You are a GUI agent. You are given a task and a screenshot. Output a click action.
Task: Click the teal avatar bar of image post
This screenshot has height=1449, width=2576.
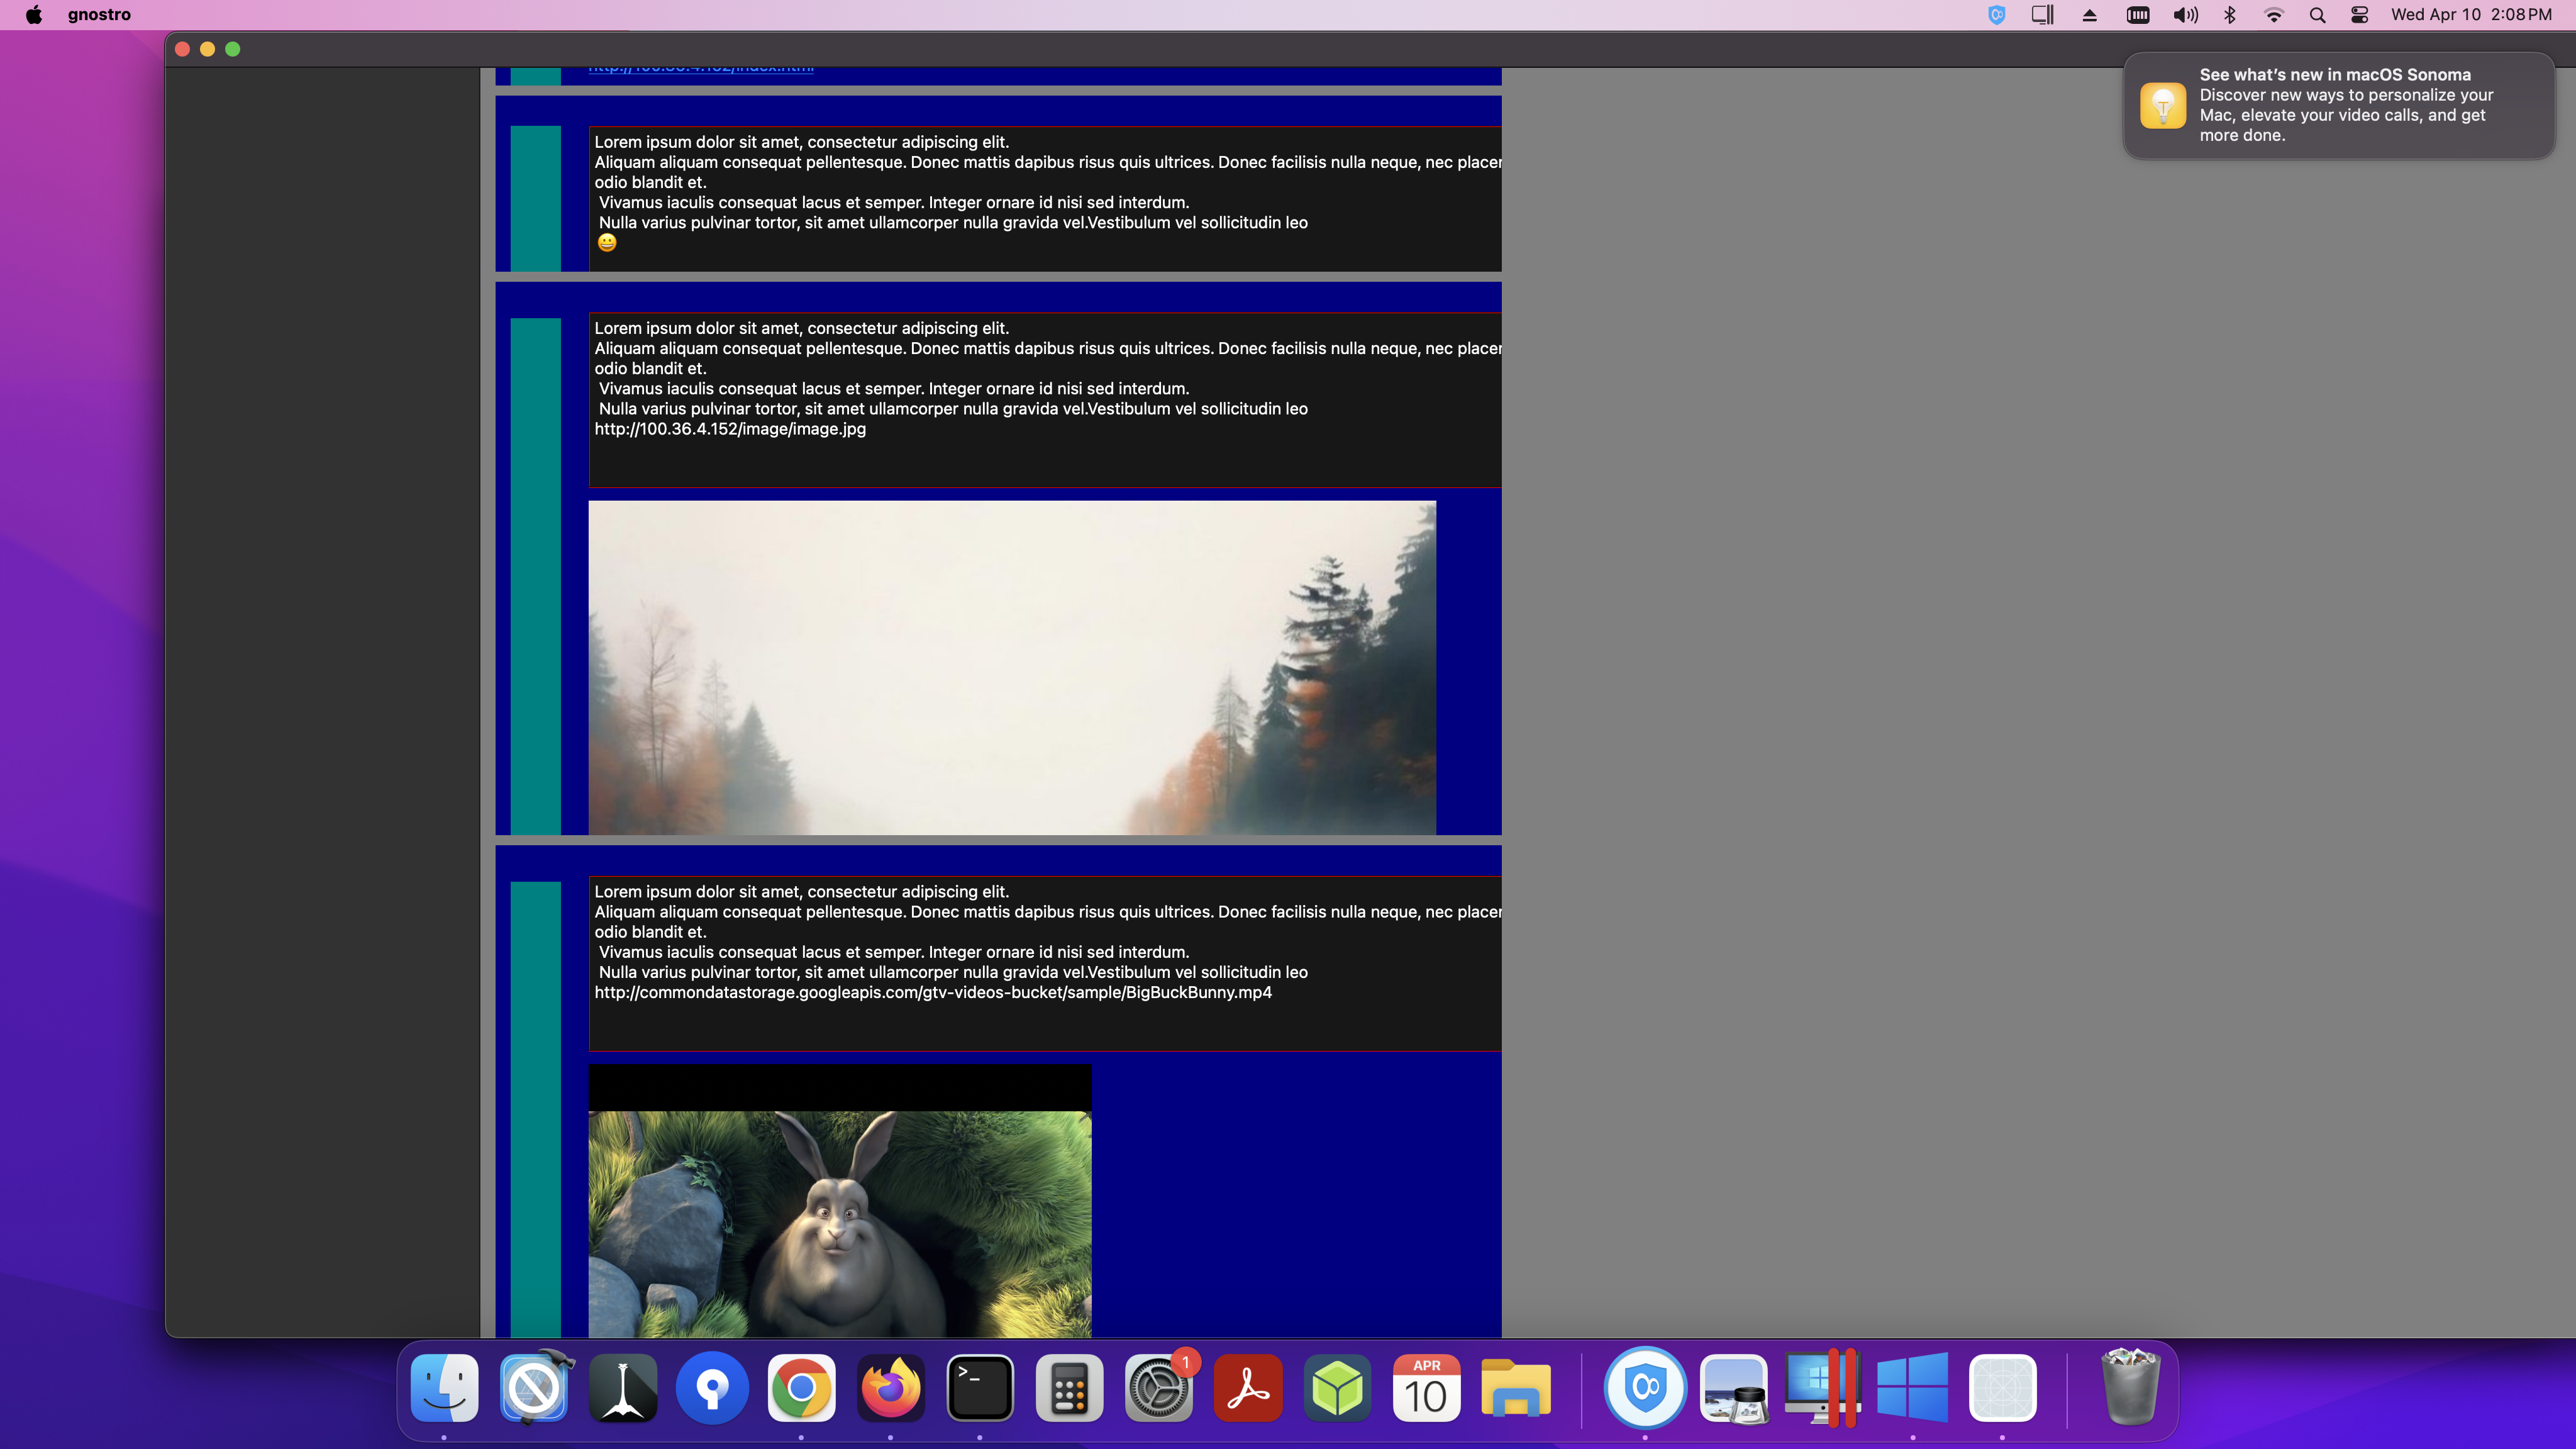click(535, 576)
